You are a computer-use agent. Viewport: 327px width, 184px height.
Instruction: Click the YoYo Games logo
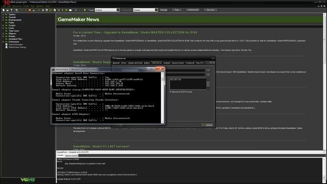tap(28, 180)
